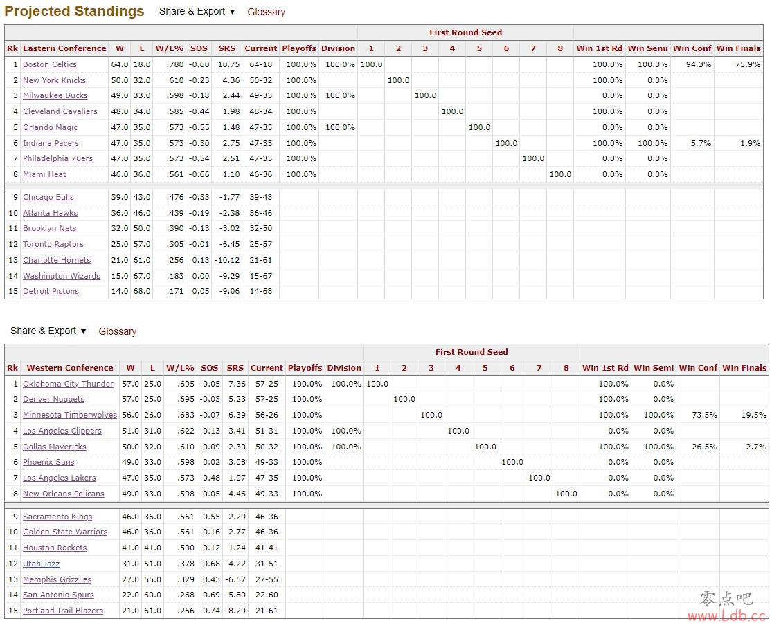Sort Western table by Division header
Screen dimensions: 772x623
344,368
